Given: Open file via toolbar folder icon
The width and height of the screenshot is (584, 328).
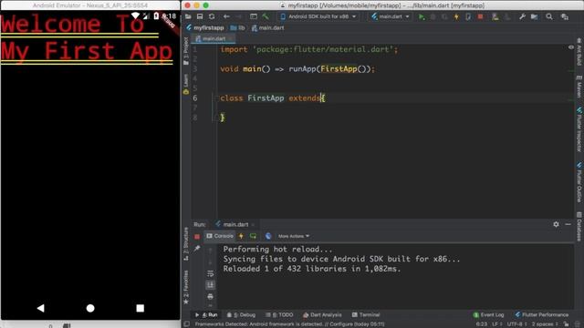Looking at the screenshot, I should point(188,16).
